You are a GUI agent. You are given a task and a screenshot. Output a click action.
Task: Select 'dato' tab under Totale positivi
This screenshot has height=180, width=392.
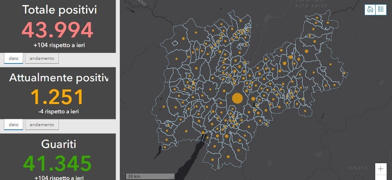coord(14,58)
